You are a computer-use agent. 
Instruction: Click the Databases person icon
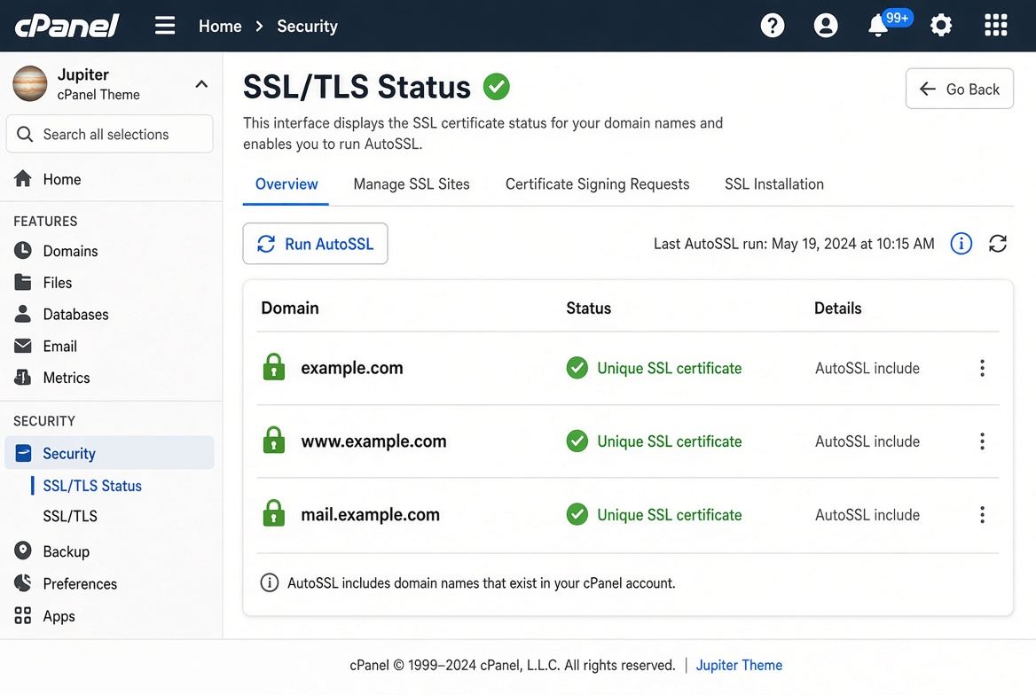(x=23, y=314)
